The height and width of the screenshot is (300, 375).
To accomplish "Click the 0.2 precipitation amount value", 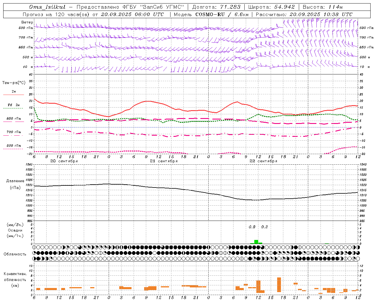I will [x=265, y=227].
